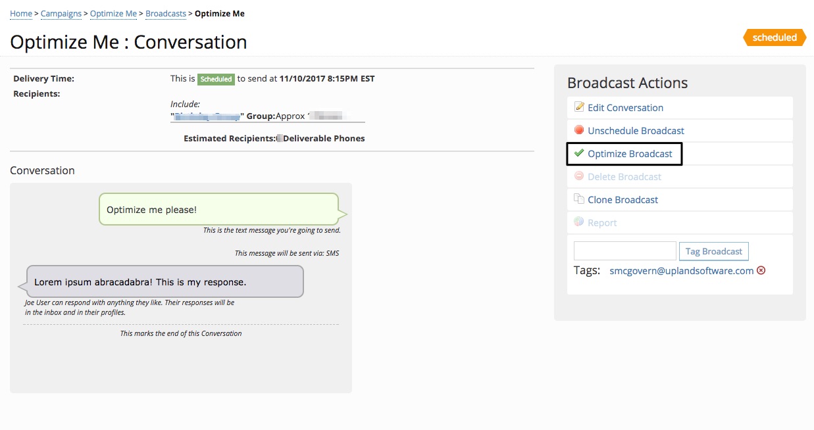Click the red circle Unschedule icon
Image resolution: width=814 pixels, height=430 pixels.
point(579,130)
